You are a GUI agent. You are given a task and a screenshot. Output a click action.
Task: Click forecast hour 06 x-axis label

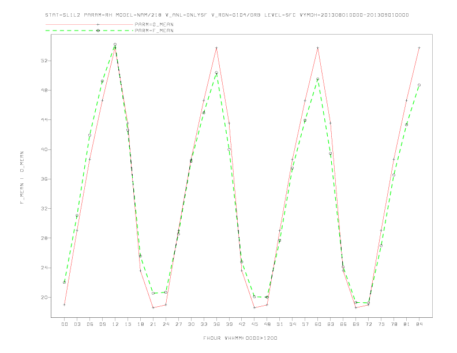[x=90, y=324]
